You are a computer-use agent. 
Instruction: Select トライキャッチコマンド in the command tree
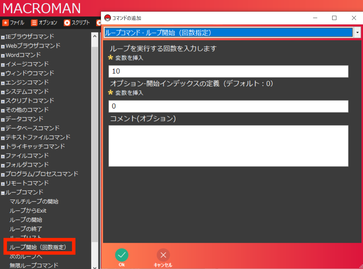[x=35, y=146]
